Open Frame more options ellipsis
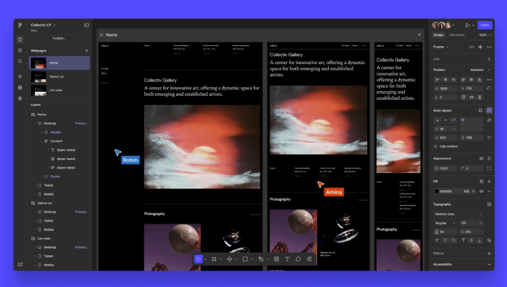 point(489,47)
